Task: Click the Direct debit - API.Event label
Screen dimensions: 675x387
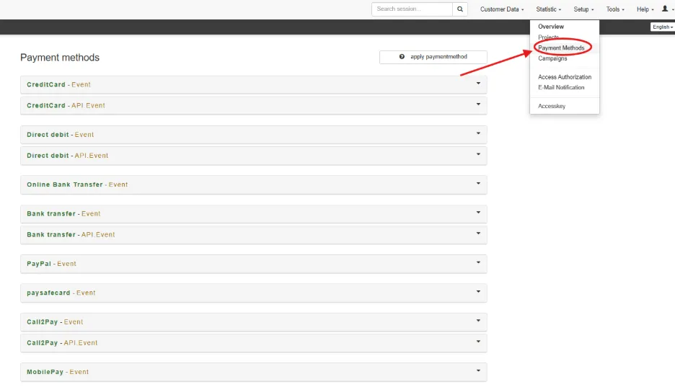Action: point(68,155)
